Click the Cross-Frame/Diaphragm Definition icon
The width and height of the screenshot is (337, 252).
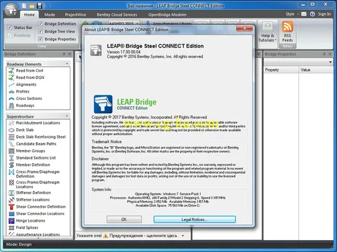click(11, 172)
